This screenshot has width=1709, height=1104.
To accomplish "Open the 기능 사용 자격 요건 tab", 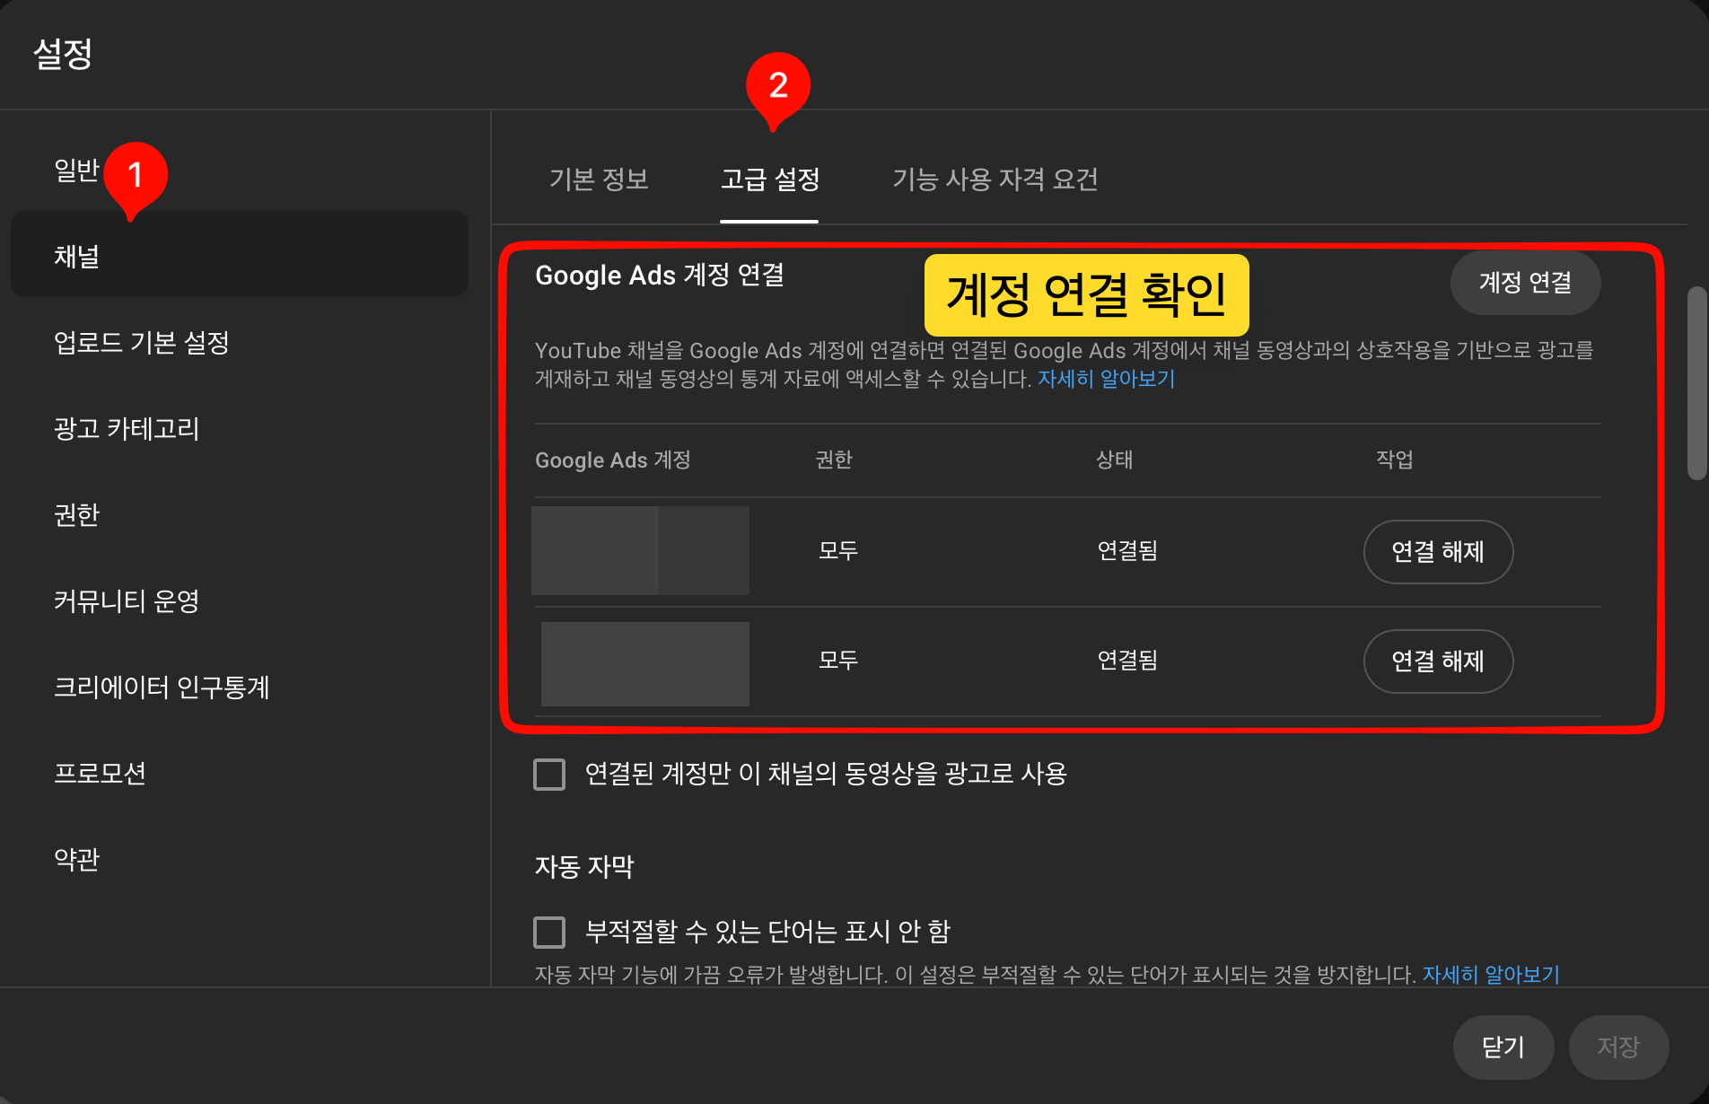I will pyautogui.click(x=995, y=180).
